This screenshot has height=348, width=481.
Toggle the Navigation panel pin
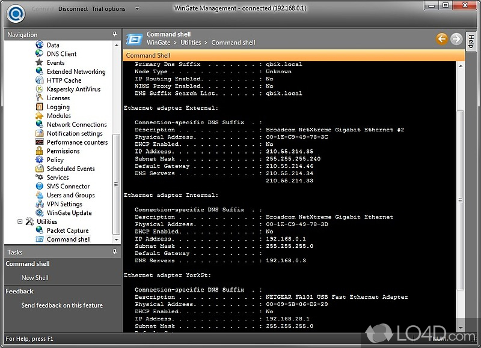[x=114, y=35]
